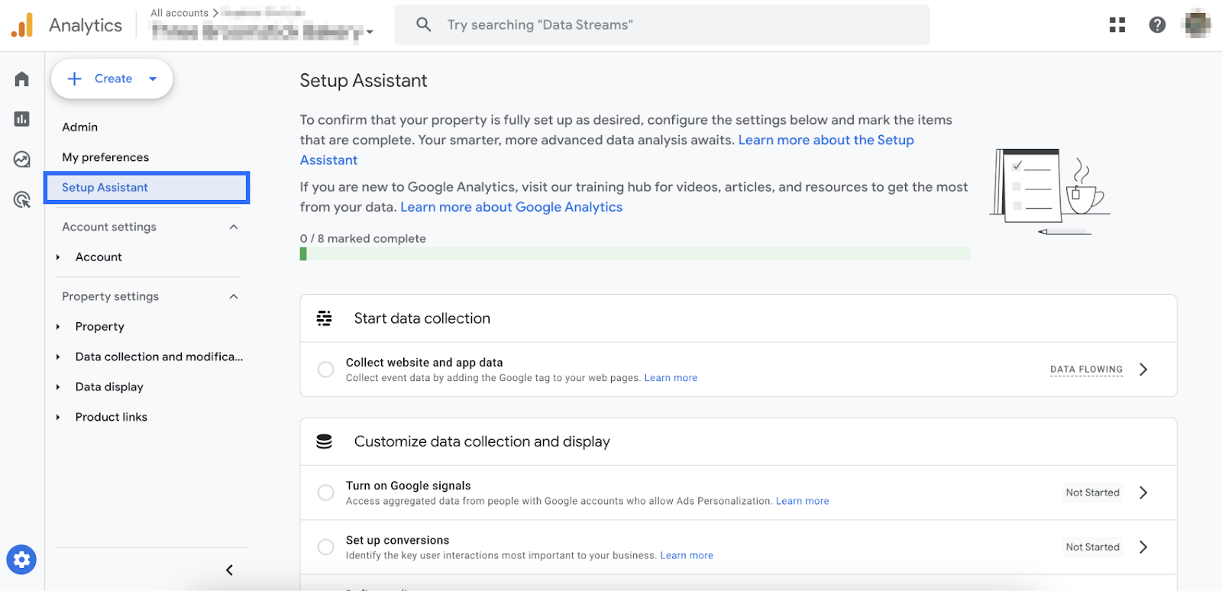Screen dimensions: 1222x591
Task: Open the Google apps grid icon
Action: pyautogui.click(x=1117, y=25)
